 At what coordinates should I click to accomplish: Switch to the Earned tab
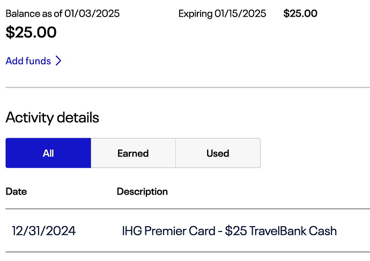click(133, 153)
